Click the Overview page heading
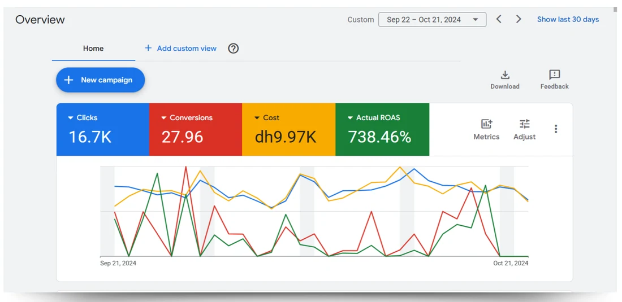622x302 pixels. coord(40,19)
